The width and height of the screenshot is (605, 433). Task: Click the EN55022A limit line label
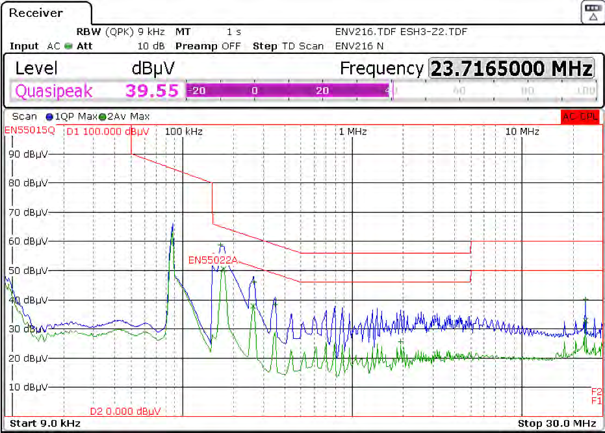click(214, 261)
